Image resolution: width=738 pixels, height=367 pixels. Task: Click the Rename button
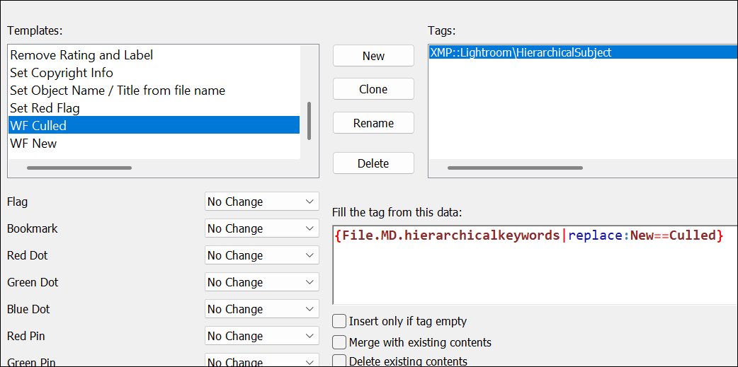(373, 123)
